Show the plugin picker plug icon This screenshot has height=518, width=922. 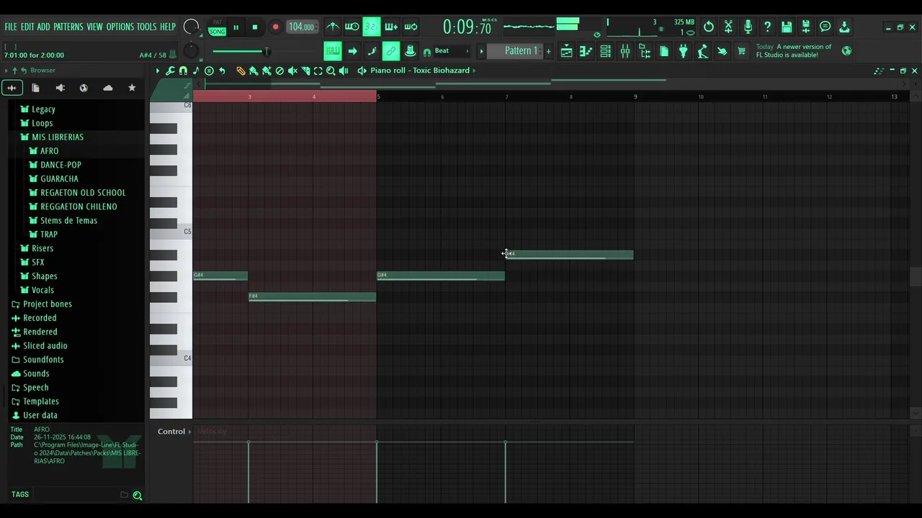(x=684, y=51)
